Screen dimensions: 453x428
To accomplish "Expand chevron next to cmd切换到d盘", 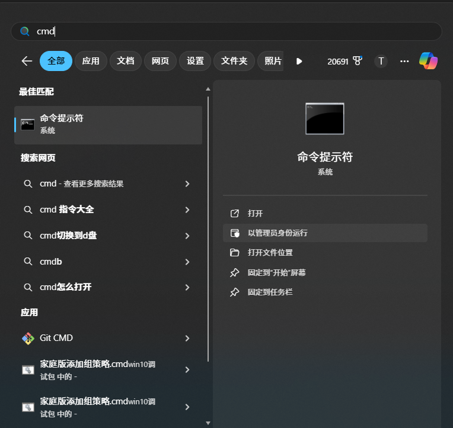I will tap(187, 236).
